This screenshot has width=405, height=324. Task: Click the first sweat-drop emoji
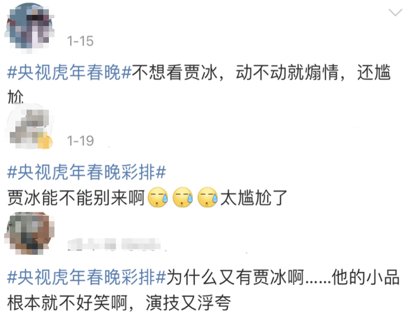(x=158, y=198)
